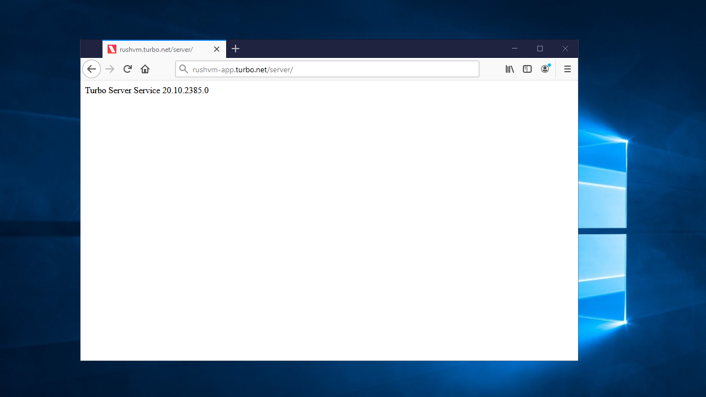The height and width of the screenshot is (397, 706).
Task: Open a new browser tab
Action: pos(236,49)
